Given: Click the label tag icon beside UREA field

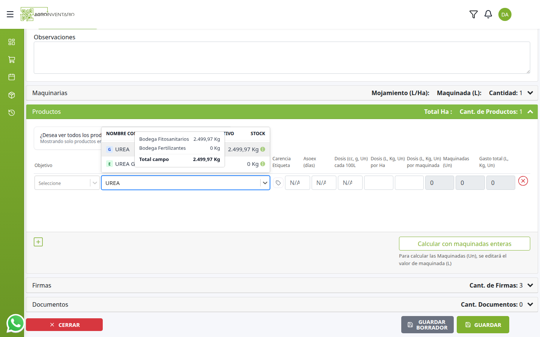Looking at the screenshot, I should tap(278, 183).
